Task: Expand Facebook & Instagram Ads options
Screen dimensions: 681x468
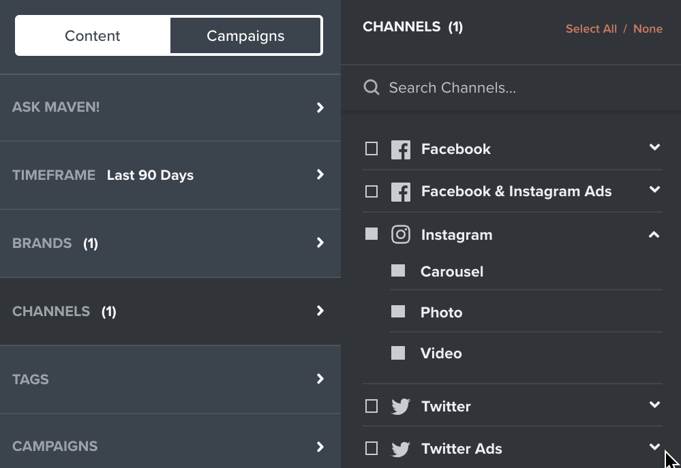Action: pos(654,189)
